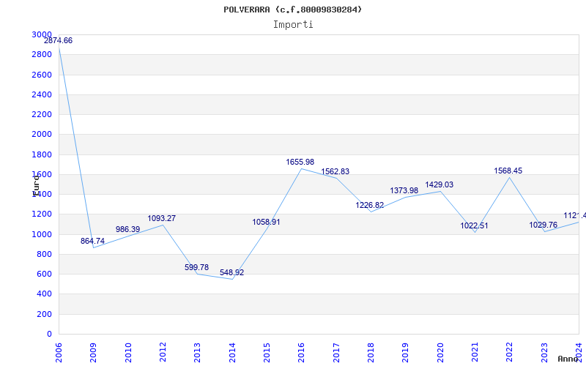Click the y-axis value 2200
586x366 pixels.
pos(42,115)
